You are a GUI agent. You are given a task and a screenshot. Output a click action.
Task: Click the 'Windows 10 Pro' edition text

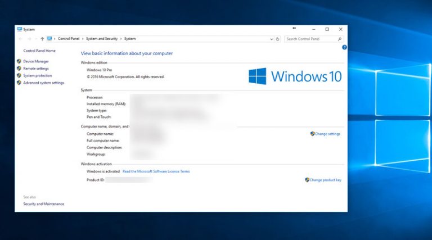[99, 70]
